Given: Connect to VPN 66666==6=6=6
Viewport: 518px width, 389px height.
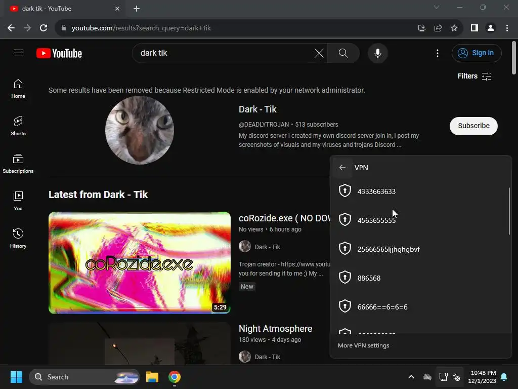Looking at the screenshot, I should click(420, 306).
